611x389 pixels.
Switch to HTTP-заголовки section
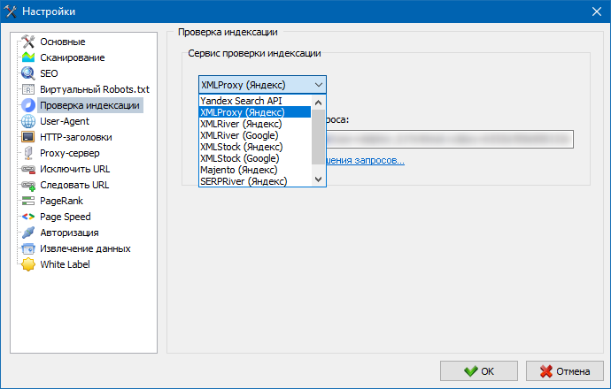(x=75, y=137)
